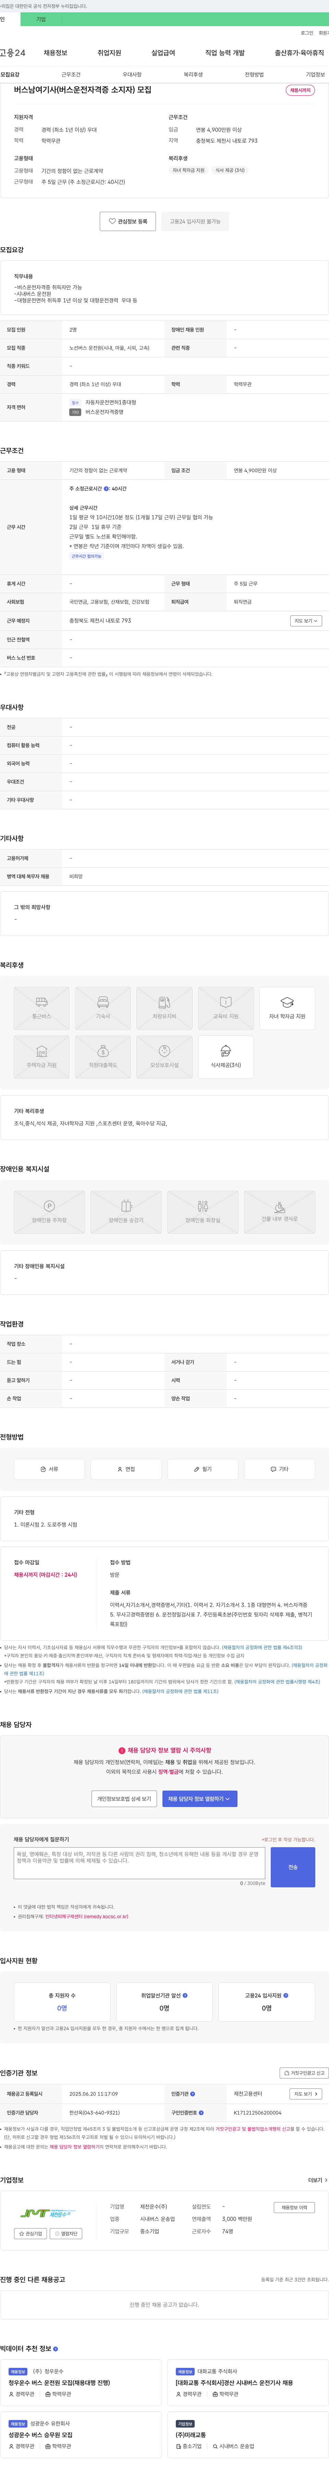Click the 로그인 link
This screenshot has width=329, height=2489.
[x=307, y=33]
